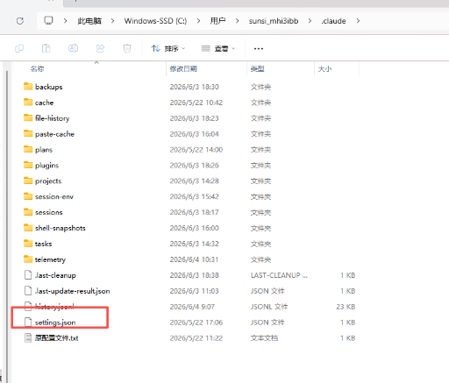Select the .last-update-result.json file icon

click(x=28, y=291)
